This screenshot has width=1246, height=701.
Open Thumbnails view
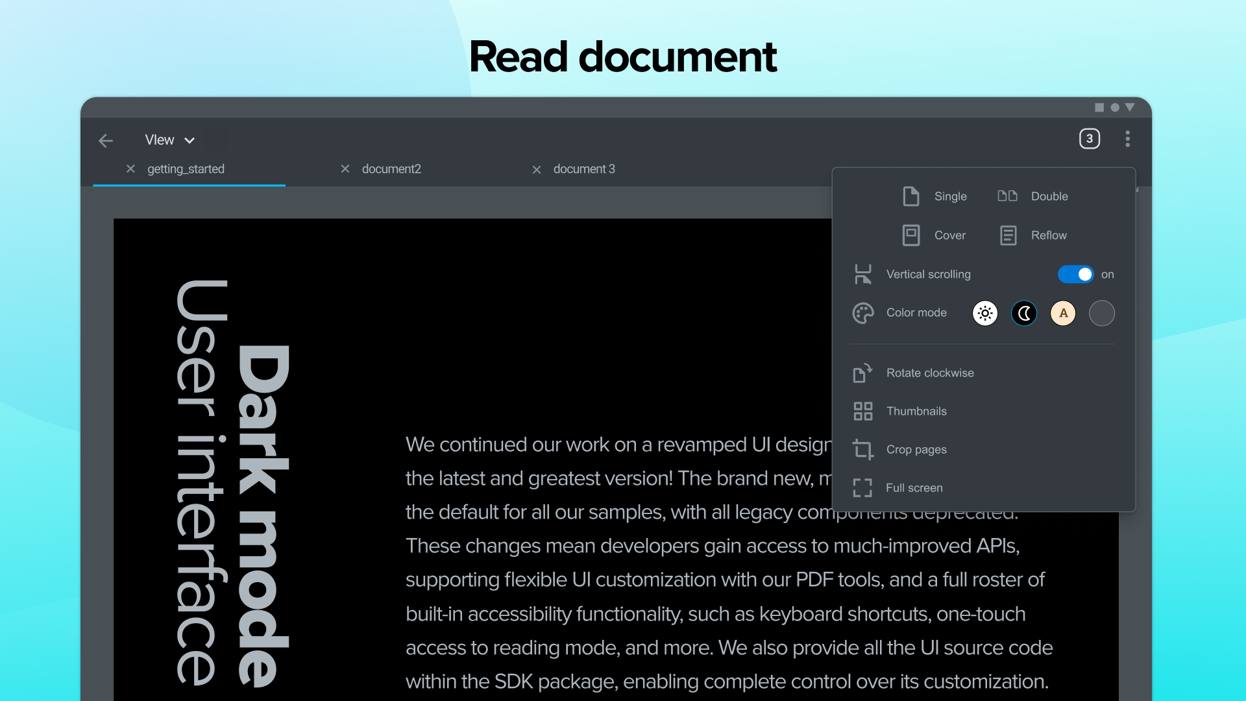click(916, 412)
